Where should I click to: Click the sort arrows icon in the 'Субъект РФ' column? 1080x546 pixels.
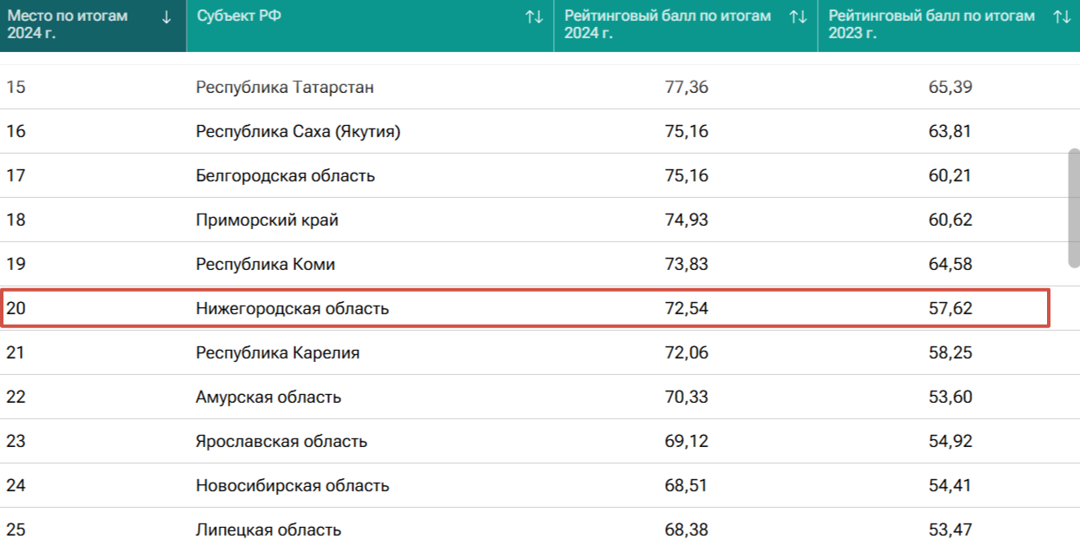coord(534,16)
